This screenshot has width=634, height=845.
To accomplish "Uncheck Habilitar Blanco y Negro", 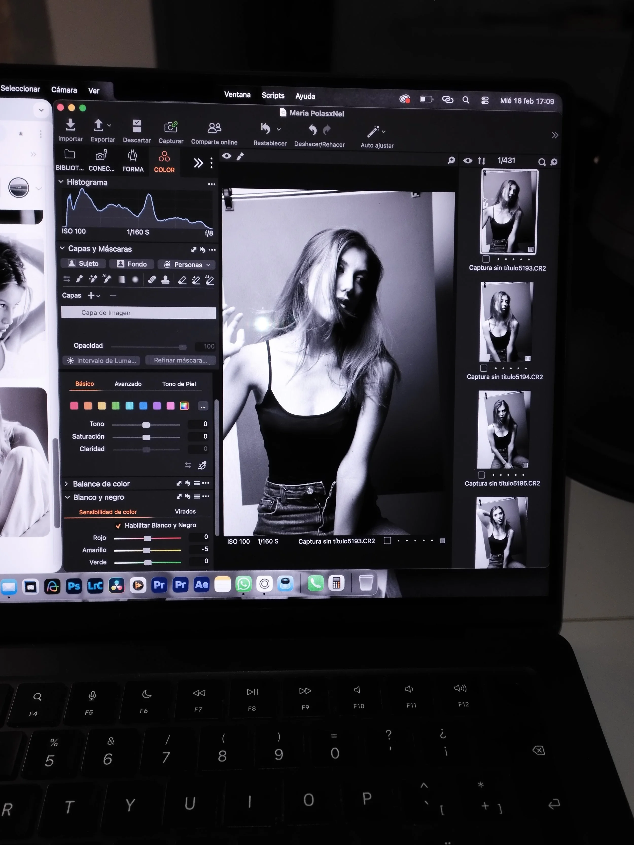I will click(x=118, y=526).
